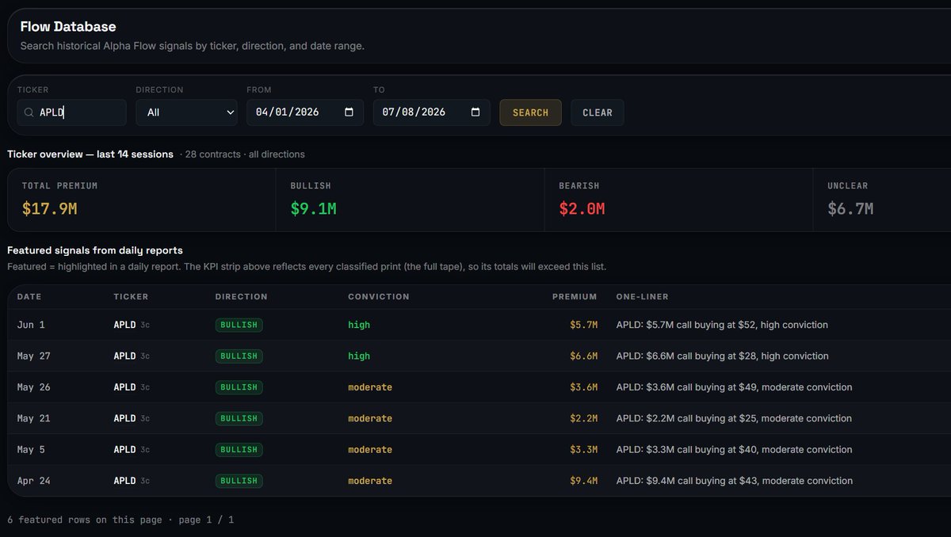Select the Bearish $2.0M card
The width and height of the screenshot is (951, 537).
point(679,200)
